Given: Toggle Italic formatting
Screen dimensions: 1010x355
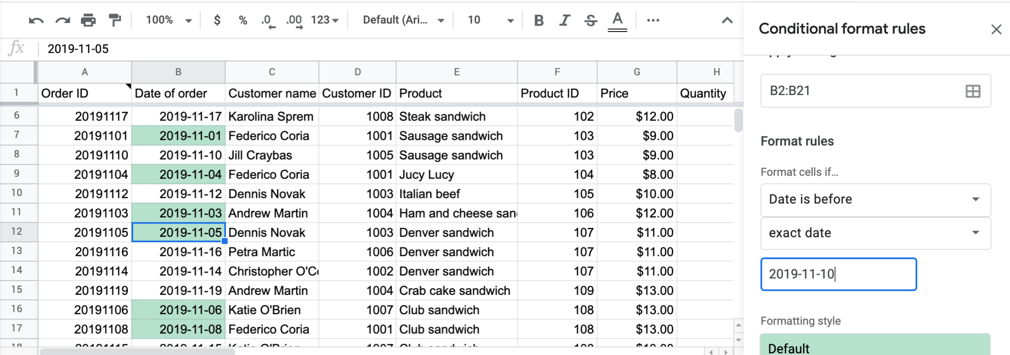Looking at the screenshot, I should (x=565, y=20).
